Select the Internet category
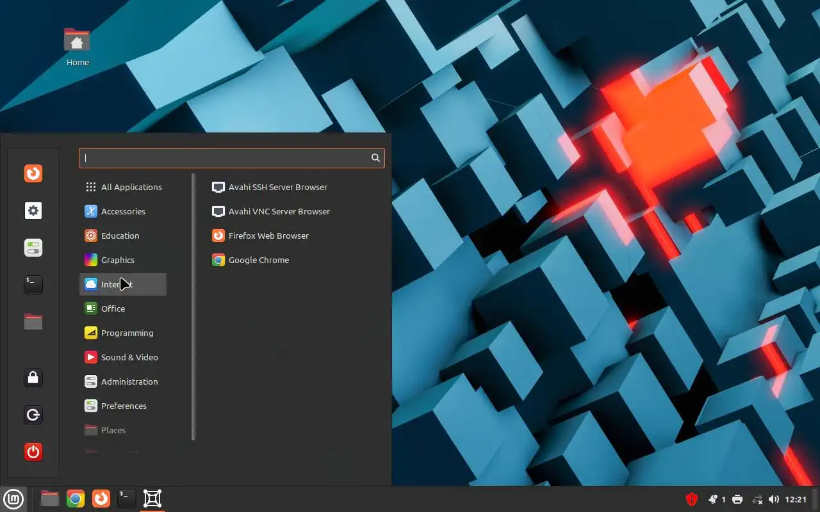The height and width of the screenshot is (512, 820). (x=123, y=284)
